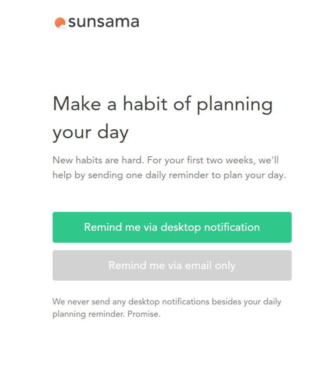The image size is (334, 367).
Task: Choose 'Remind me via desktop notification'
Action: pos(172,227)
